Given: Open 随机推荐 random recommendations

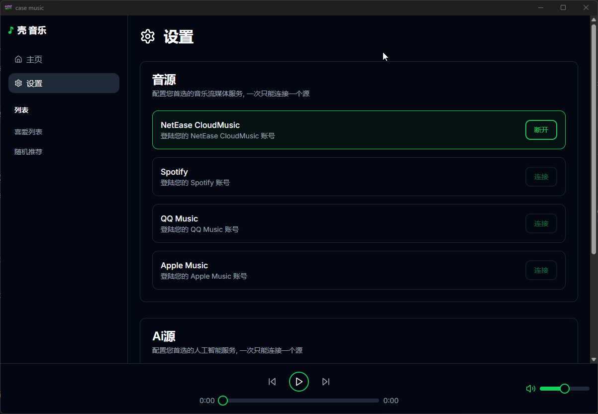Looking at the screenshot, I should coord(28,152).
